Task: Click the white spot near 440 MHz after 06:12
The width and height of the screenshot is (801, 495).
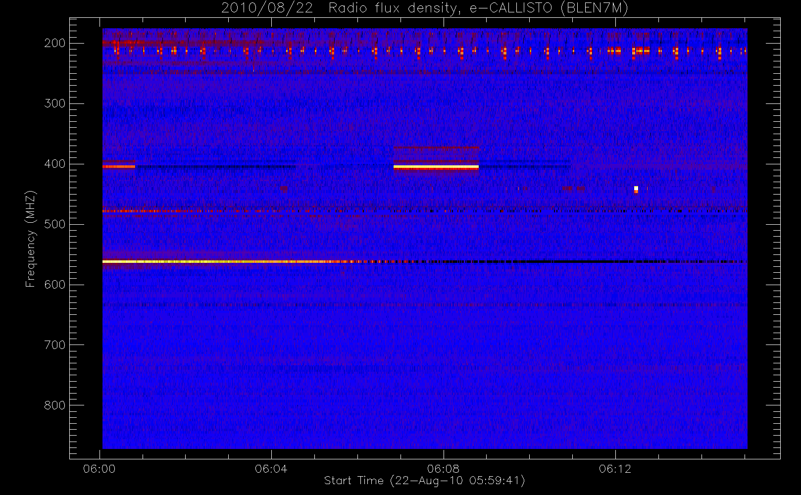Action: 636,189
